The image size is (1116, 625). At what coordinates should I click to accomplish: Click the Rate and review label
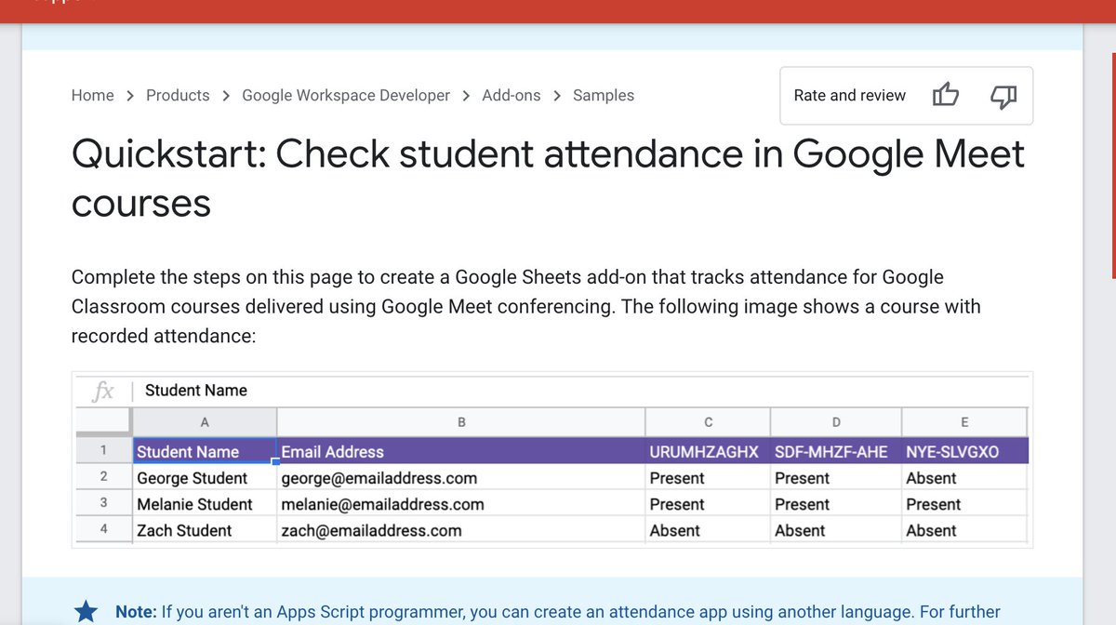point(850,95)
